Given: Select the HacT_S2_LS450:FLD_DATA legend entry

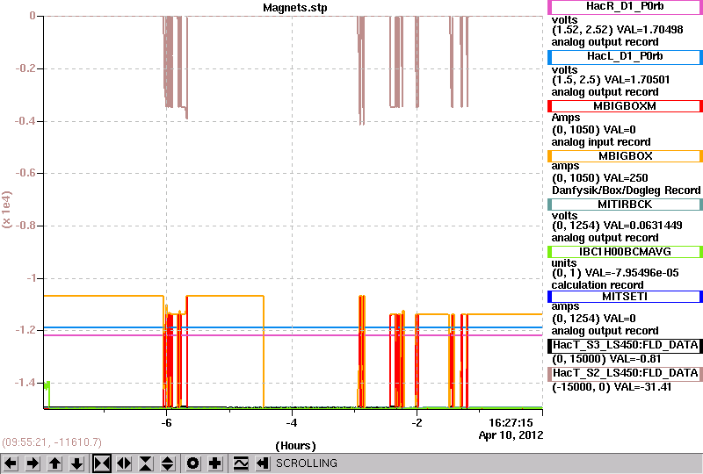Looking at the screenshot, I should 625,373.
